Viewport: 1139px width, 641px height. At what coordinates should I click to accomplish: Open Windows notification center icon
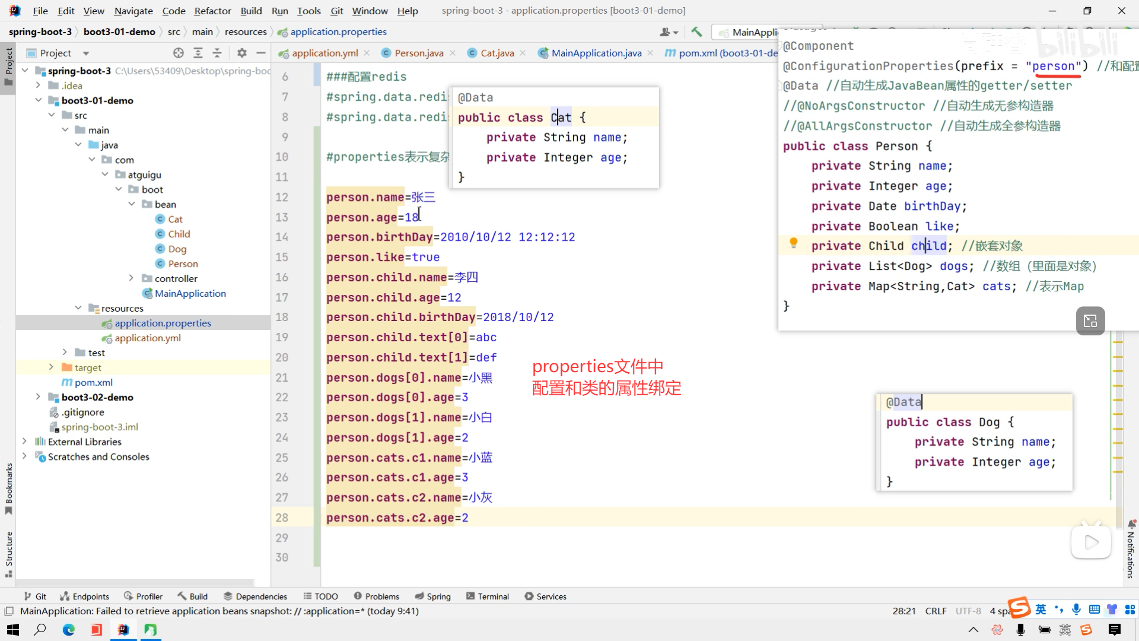point(1114,630)
